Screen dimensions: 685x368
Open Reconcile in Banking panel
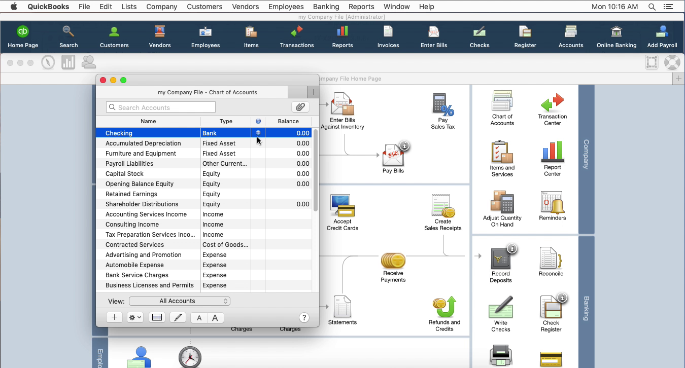click(x=551, y=262)
